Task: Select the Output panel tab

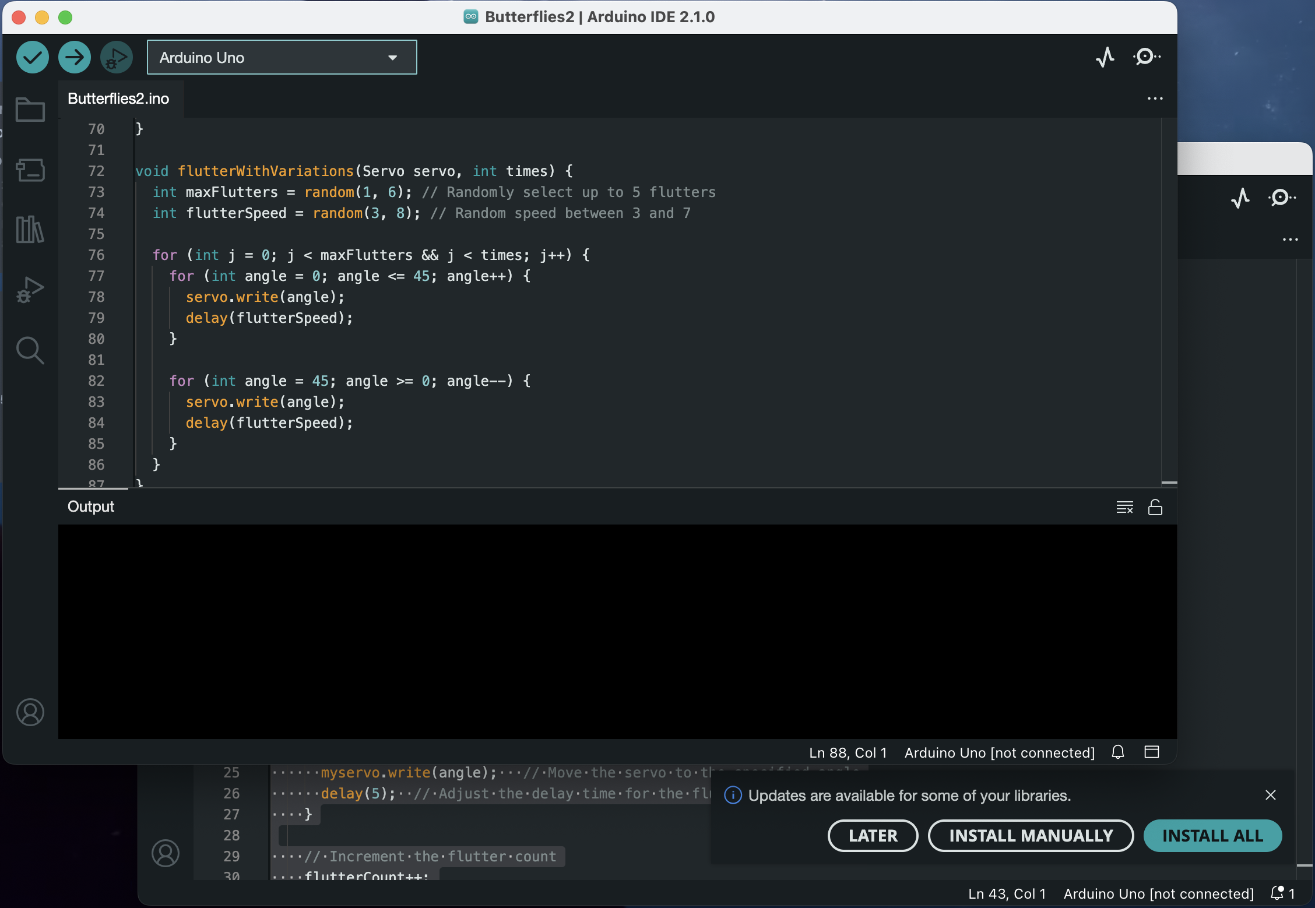Action: (91, 506)
